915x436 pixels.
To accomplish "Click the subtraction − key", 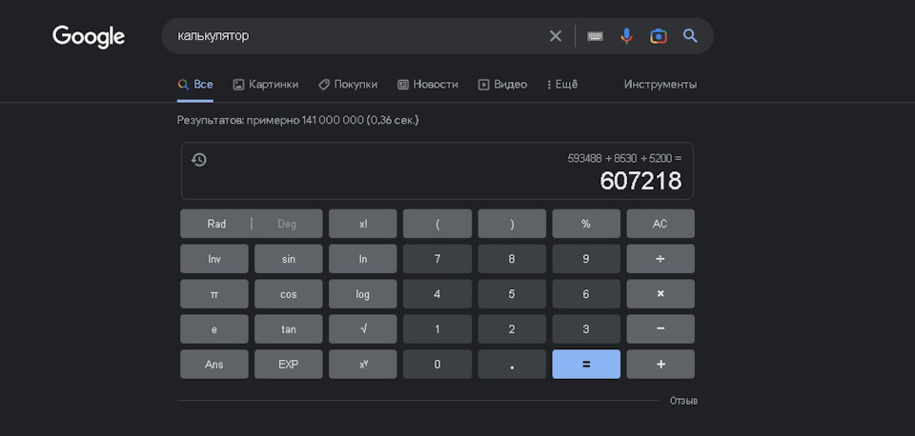I will pyautogui.click(x=661, y=328).
